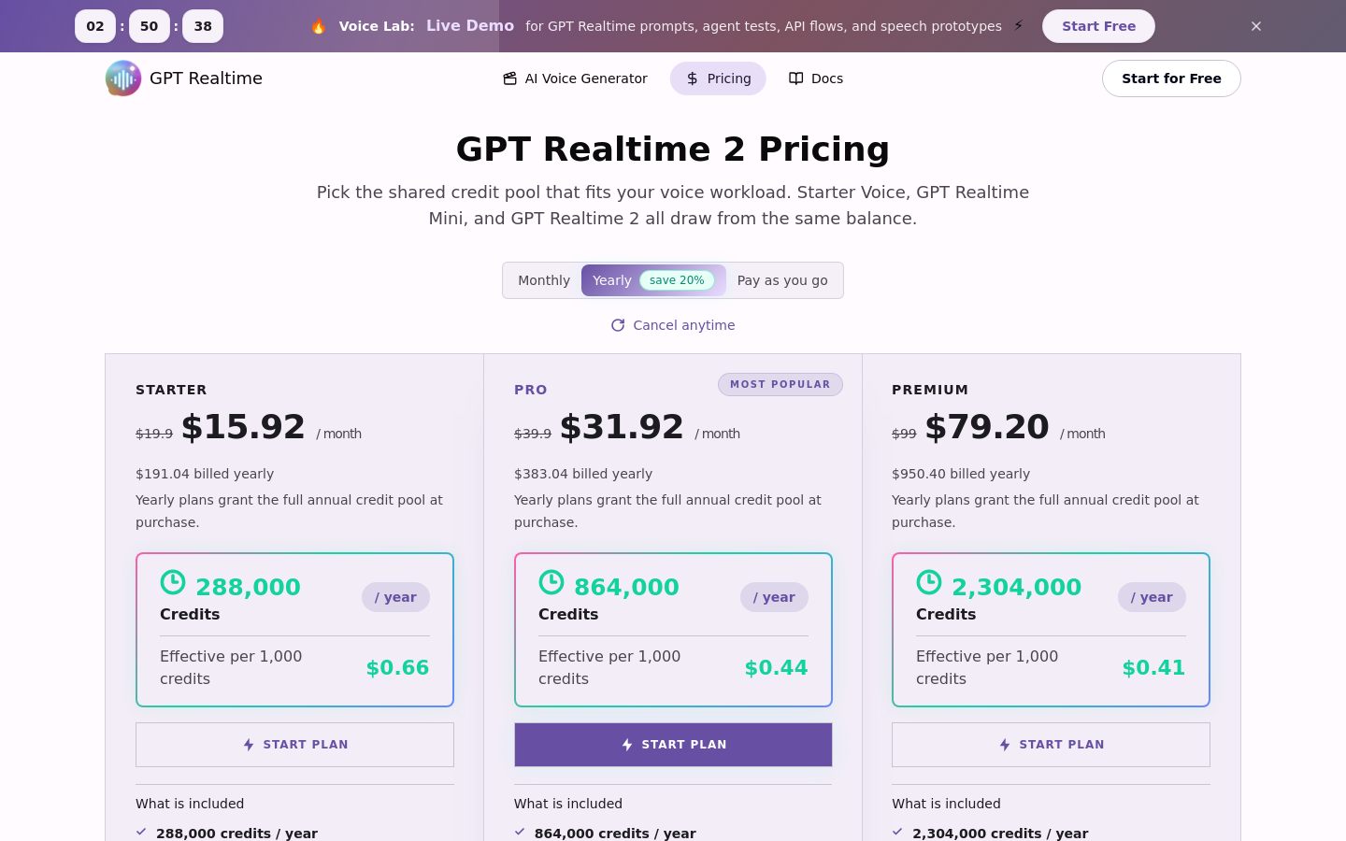
Task: Switch to Pay as you go
Action: tap(782, 280)
